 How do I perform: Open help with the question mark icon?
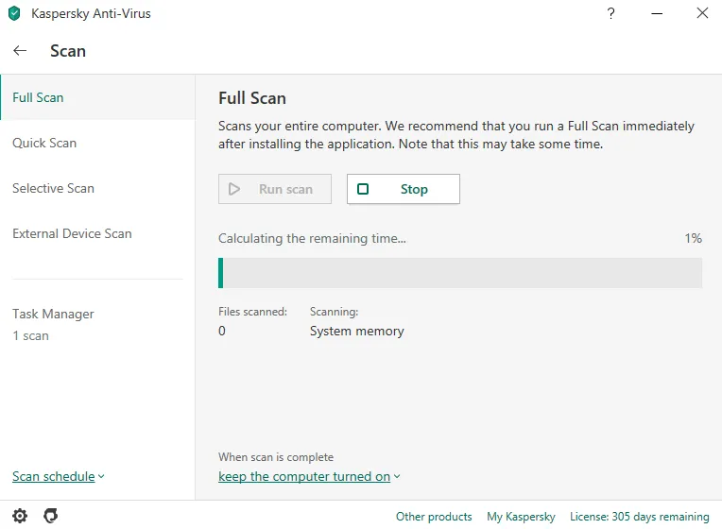610,13
